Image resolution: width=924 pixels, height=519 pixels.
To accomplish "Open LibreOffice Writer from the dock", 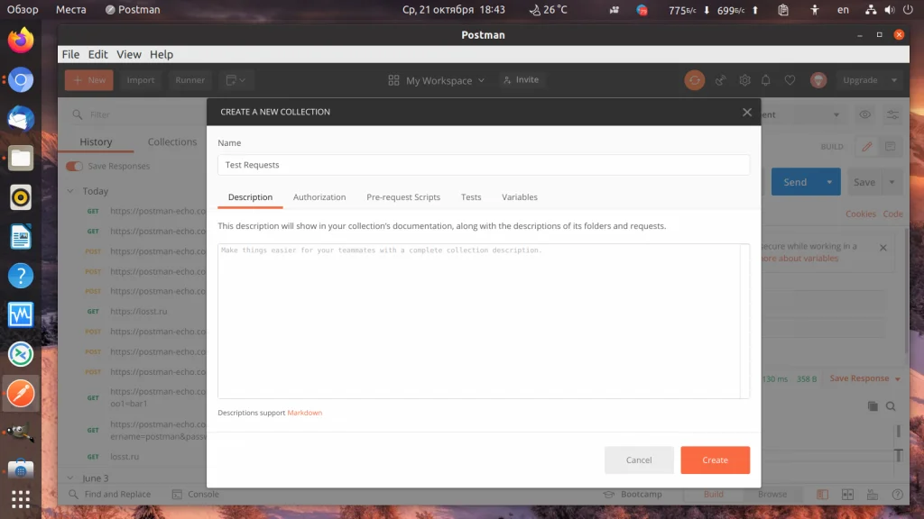I will 21,237.
